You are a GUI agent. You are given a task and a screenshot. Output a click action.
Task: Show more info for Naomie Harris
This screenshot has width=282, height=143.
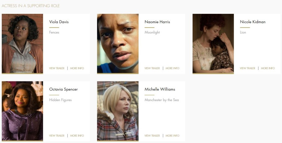tap(172, 68)
